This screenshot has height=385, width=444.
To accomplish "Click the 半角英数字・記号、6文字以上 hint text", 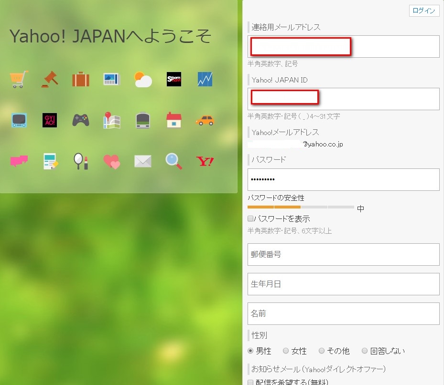I will [x=290, y=231].
